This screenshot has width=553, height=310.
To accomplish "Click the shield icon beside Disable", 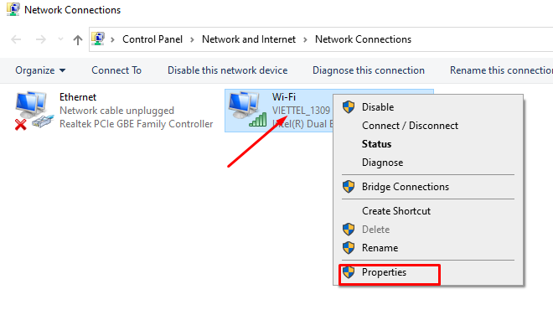I will pos(349,107).
